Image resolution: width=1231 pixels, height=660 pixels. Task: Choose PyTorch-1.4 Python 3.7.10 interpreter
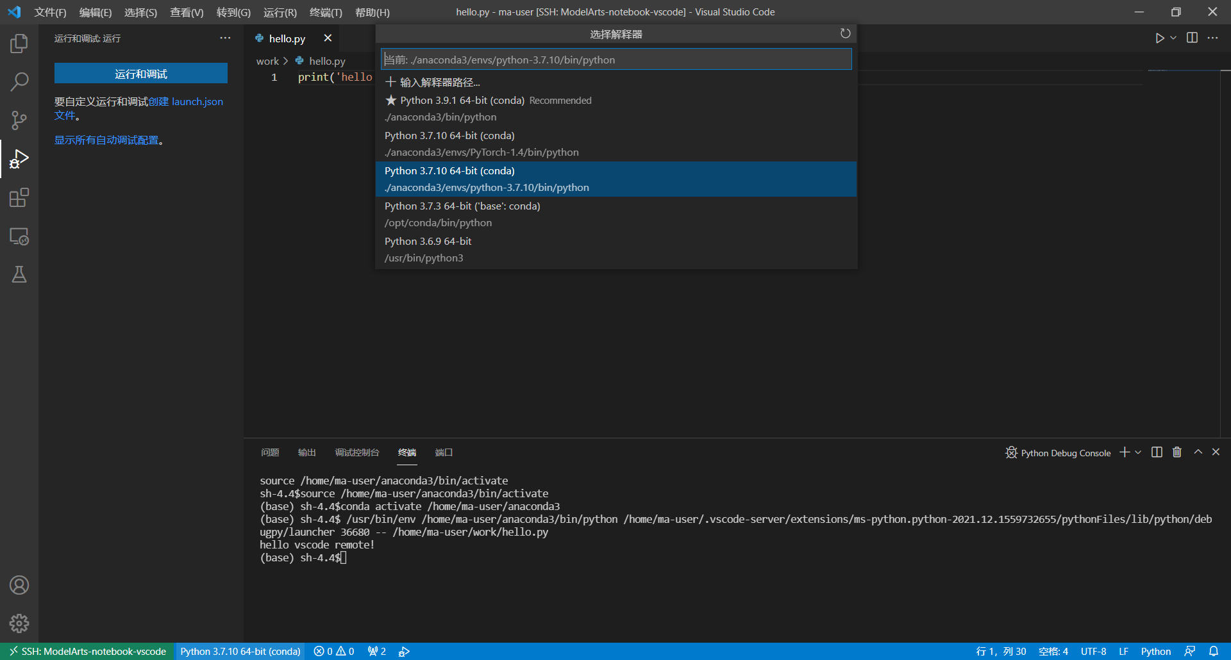(x=616, y=144)
